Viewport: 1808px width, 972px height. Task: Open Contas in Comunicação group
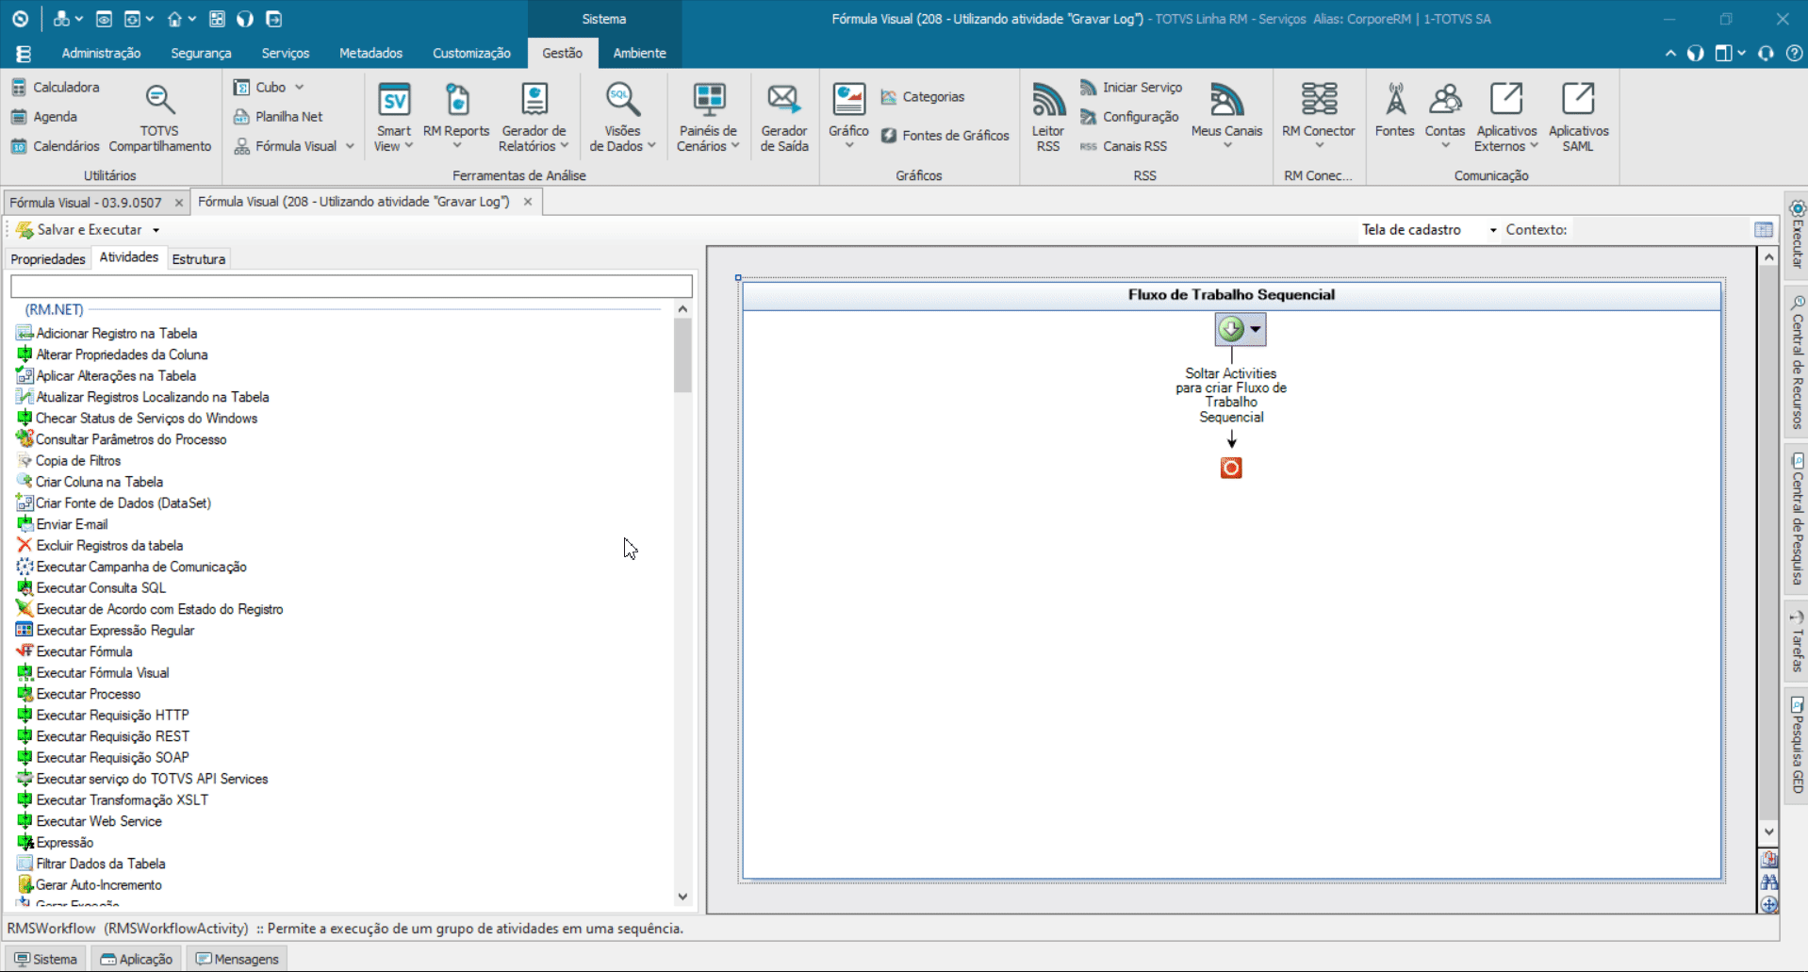click(1445, 115)
